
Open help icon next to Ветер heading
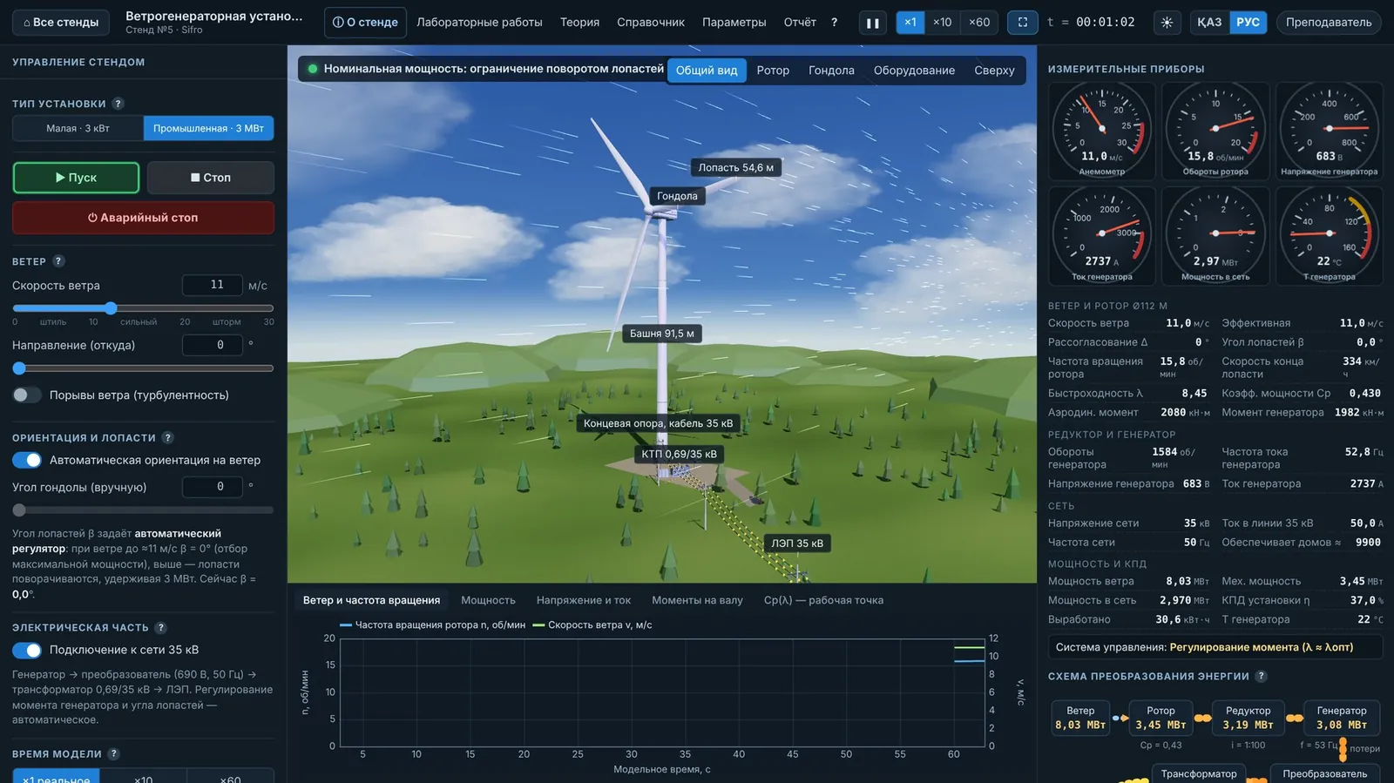(58, 261)
